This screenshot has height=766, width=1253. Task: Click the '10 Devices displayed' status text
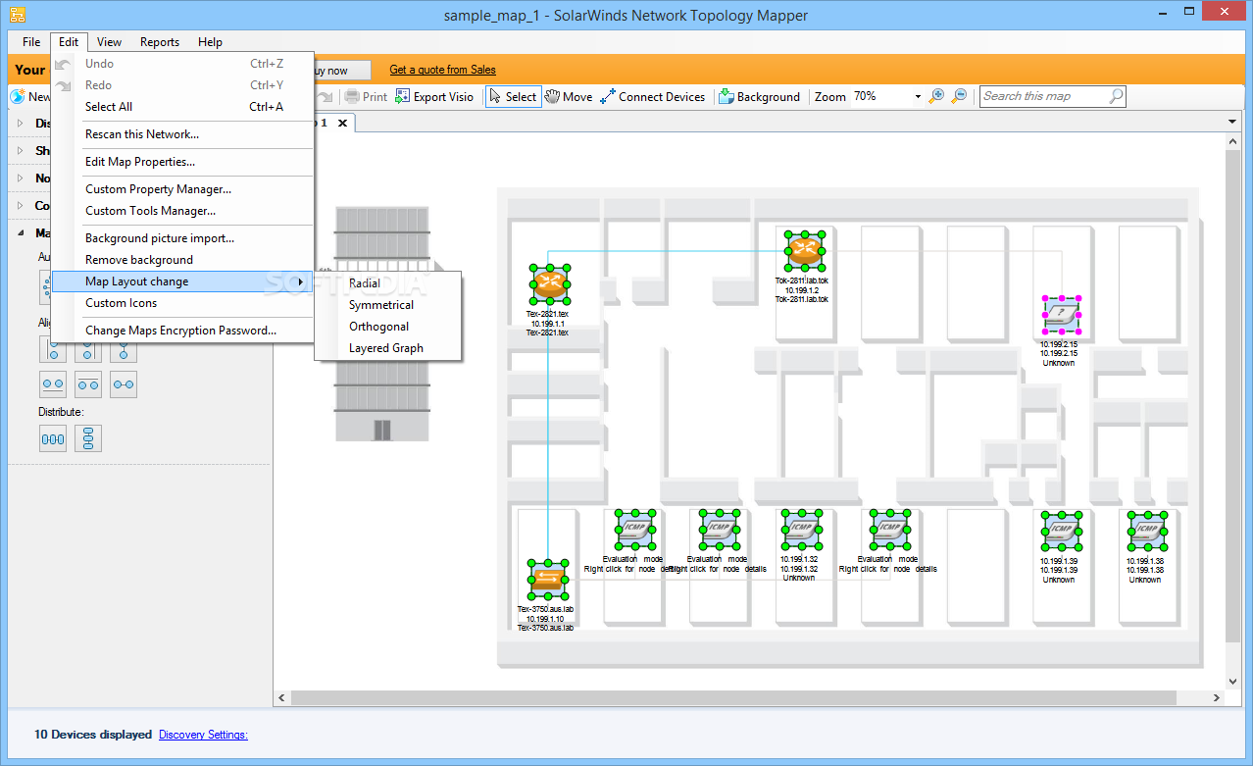pos(93,735)
